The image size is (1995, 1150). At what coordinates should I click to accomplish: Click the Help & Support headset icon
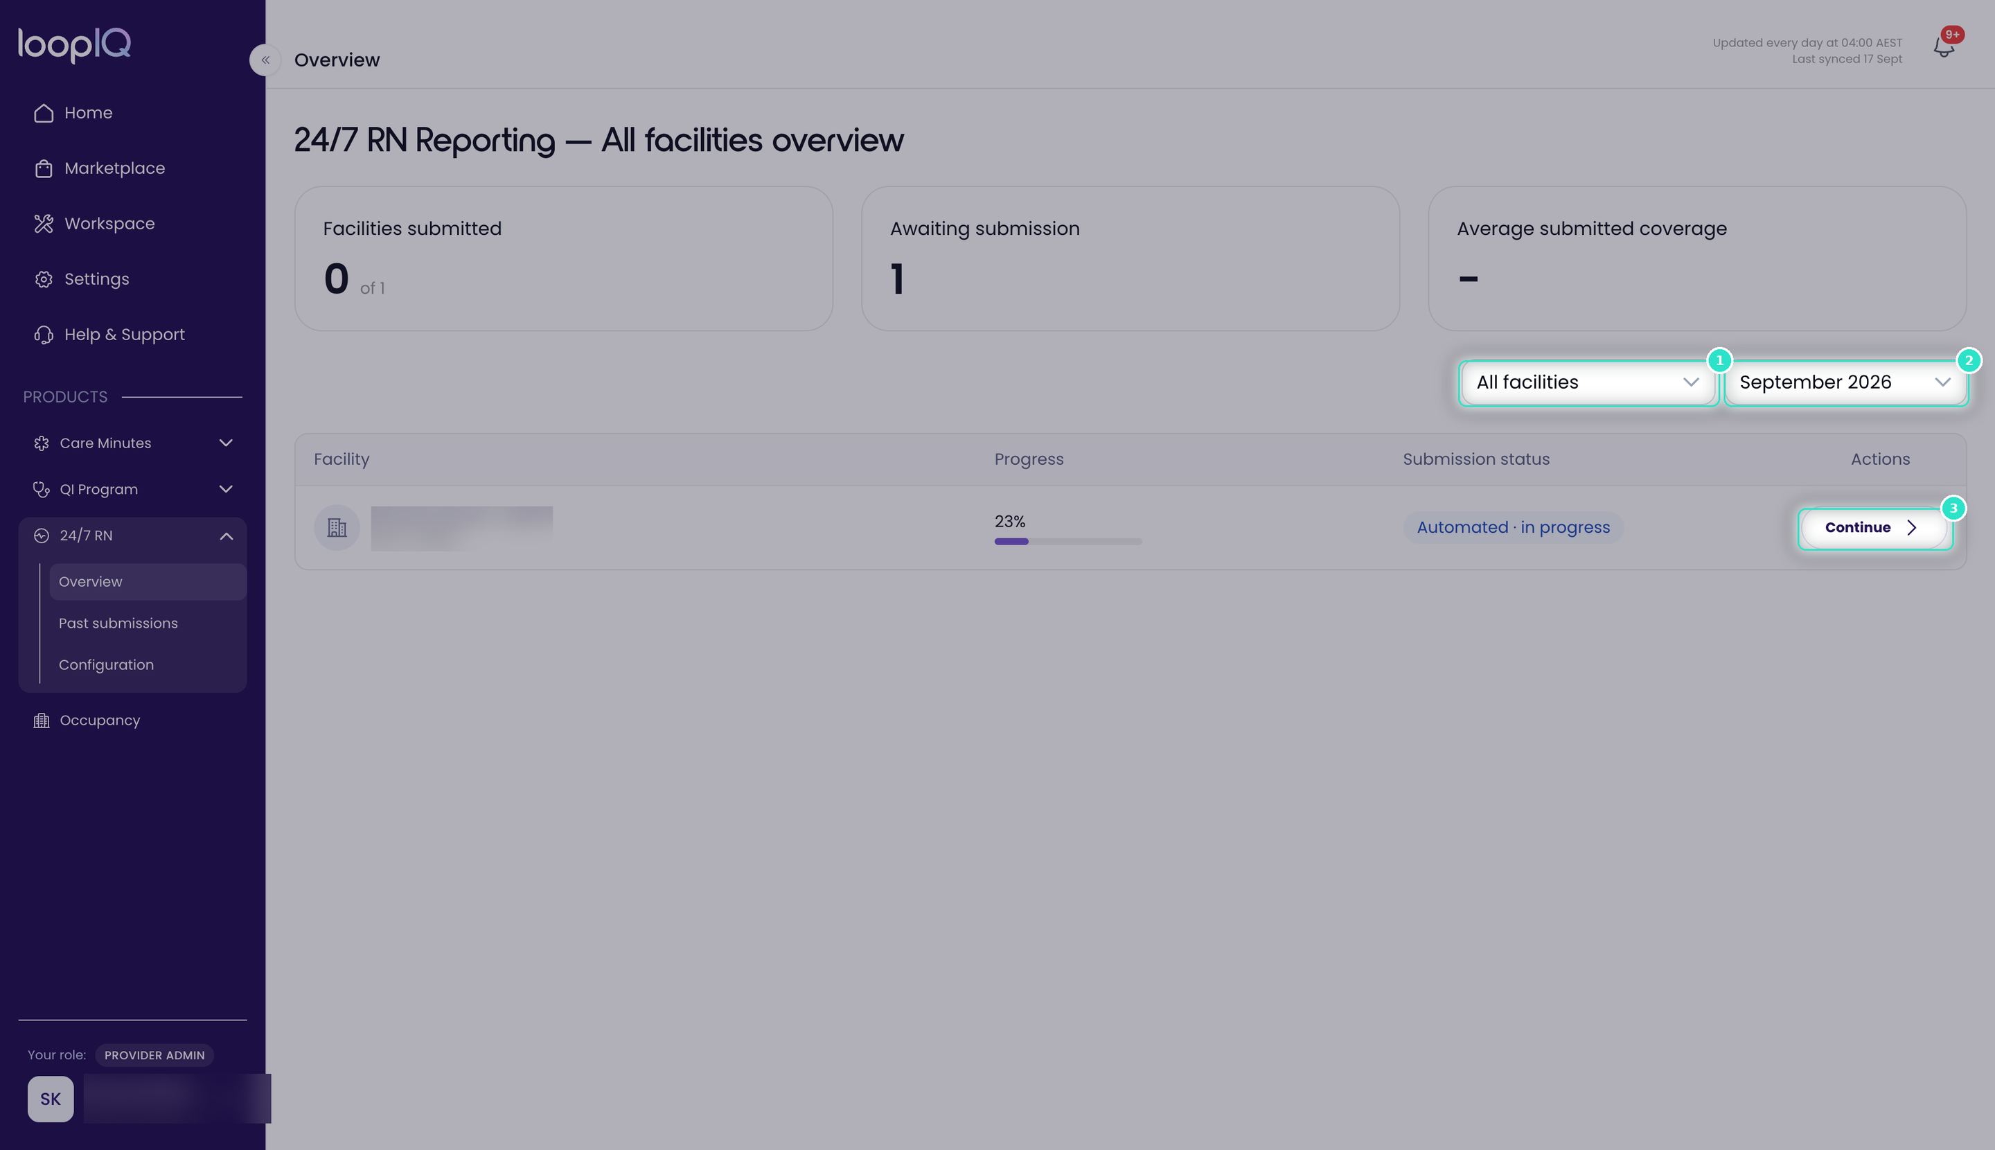tap(44, 335)
